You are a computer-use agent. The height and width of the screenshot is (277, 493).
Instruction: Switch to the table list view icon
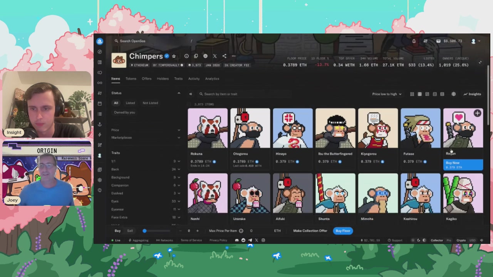tap(442, 94)
